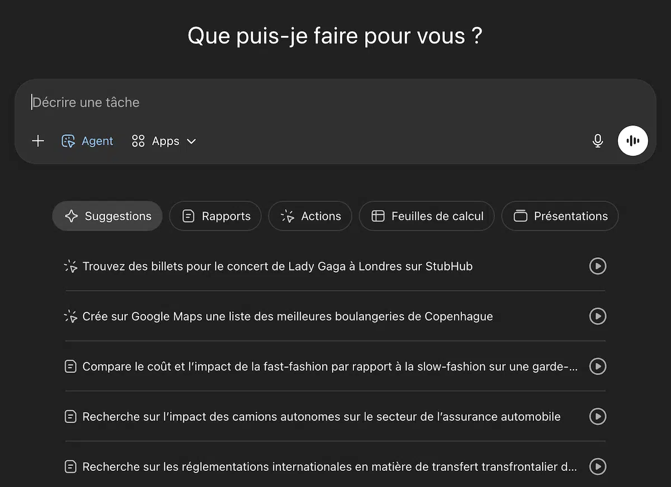671x487 pixels.
Task: Play the réglementations internationales suggestion
Action: (597, 466)
